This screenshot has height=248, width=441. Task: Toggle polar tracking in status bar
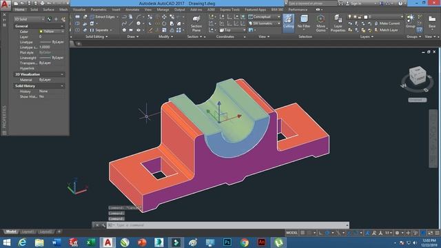(327, 233)
